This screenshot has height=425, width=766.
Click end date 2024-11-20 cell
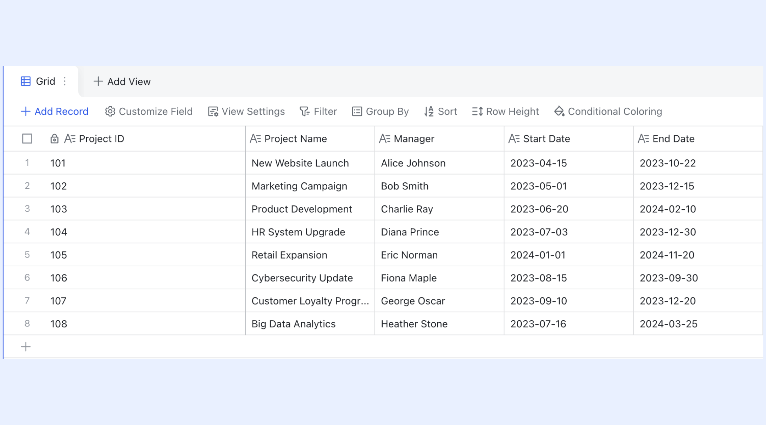(698, 255)
